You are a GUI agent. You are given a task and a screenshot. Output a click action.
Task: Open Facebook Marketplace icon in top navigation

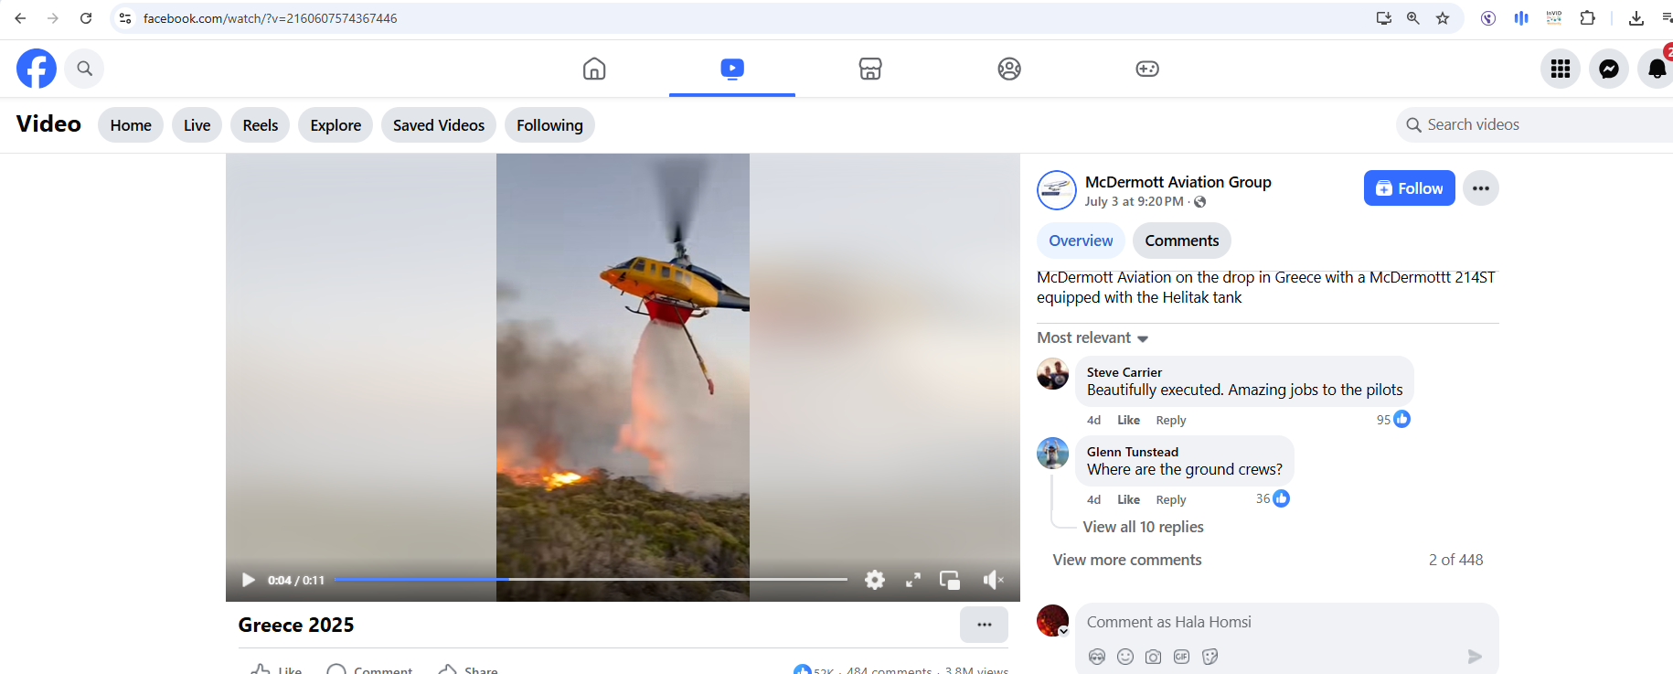(869, 69)
